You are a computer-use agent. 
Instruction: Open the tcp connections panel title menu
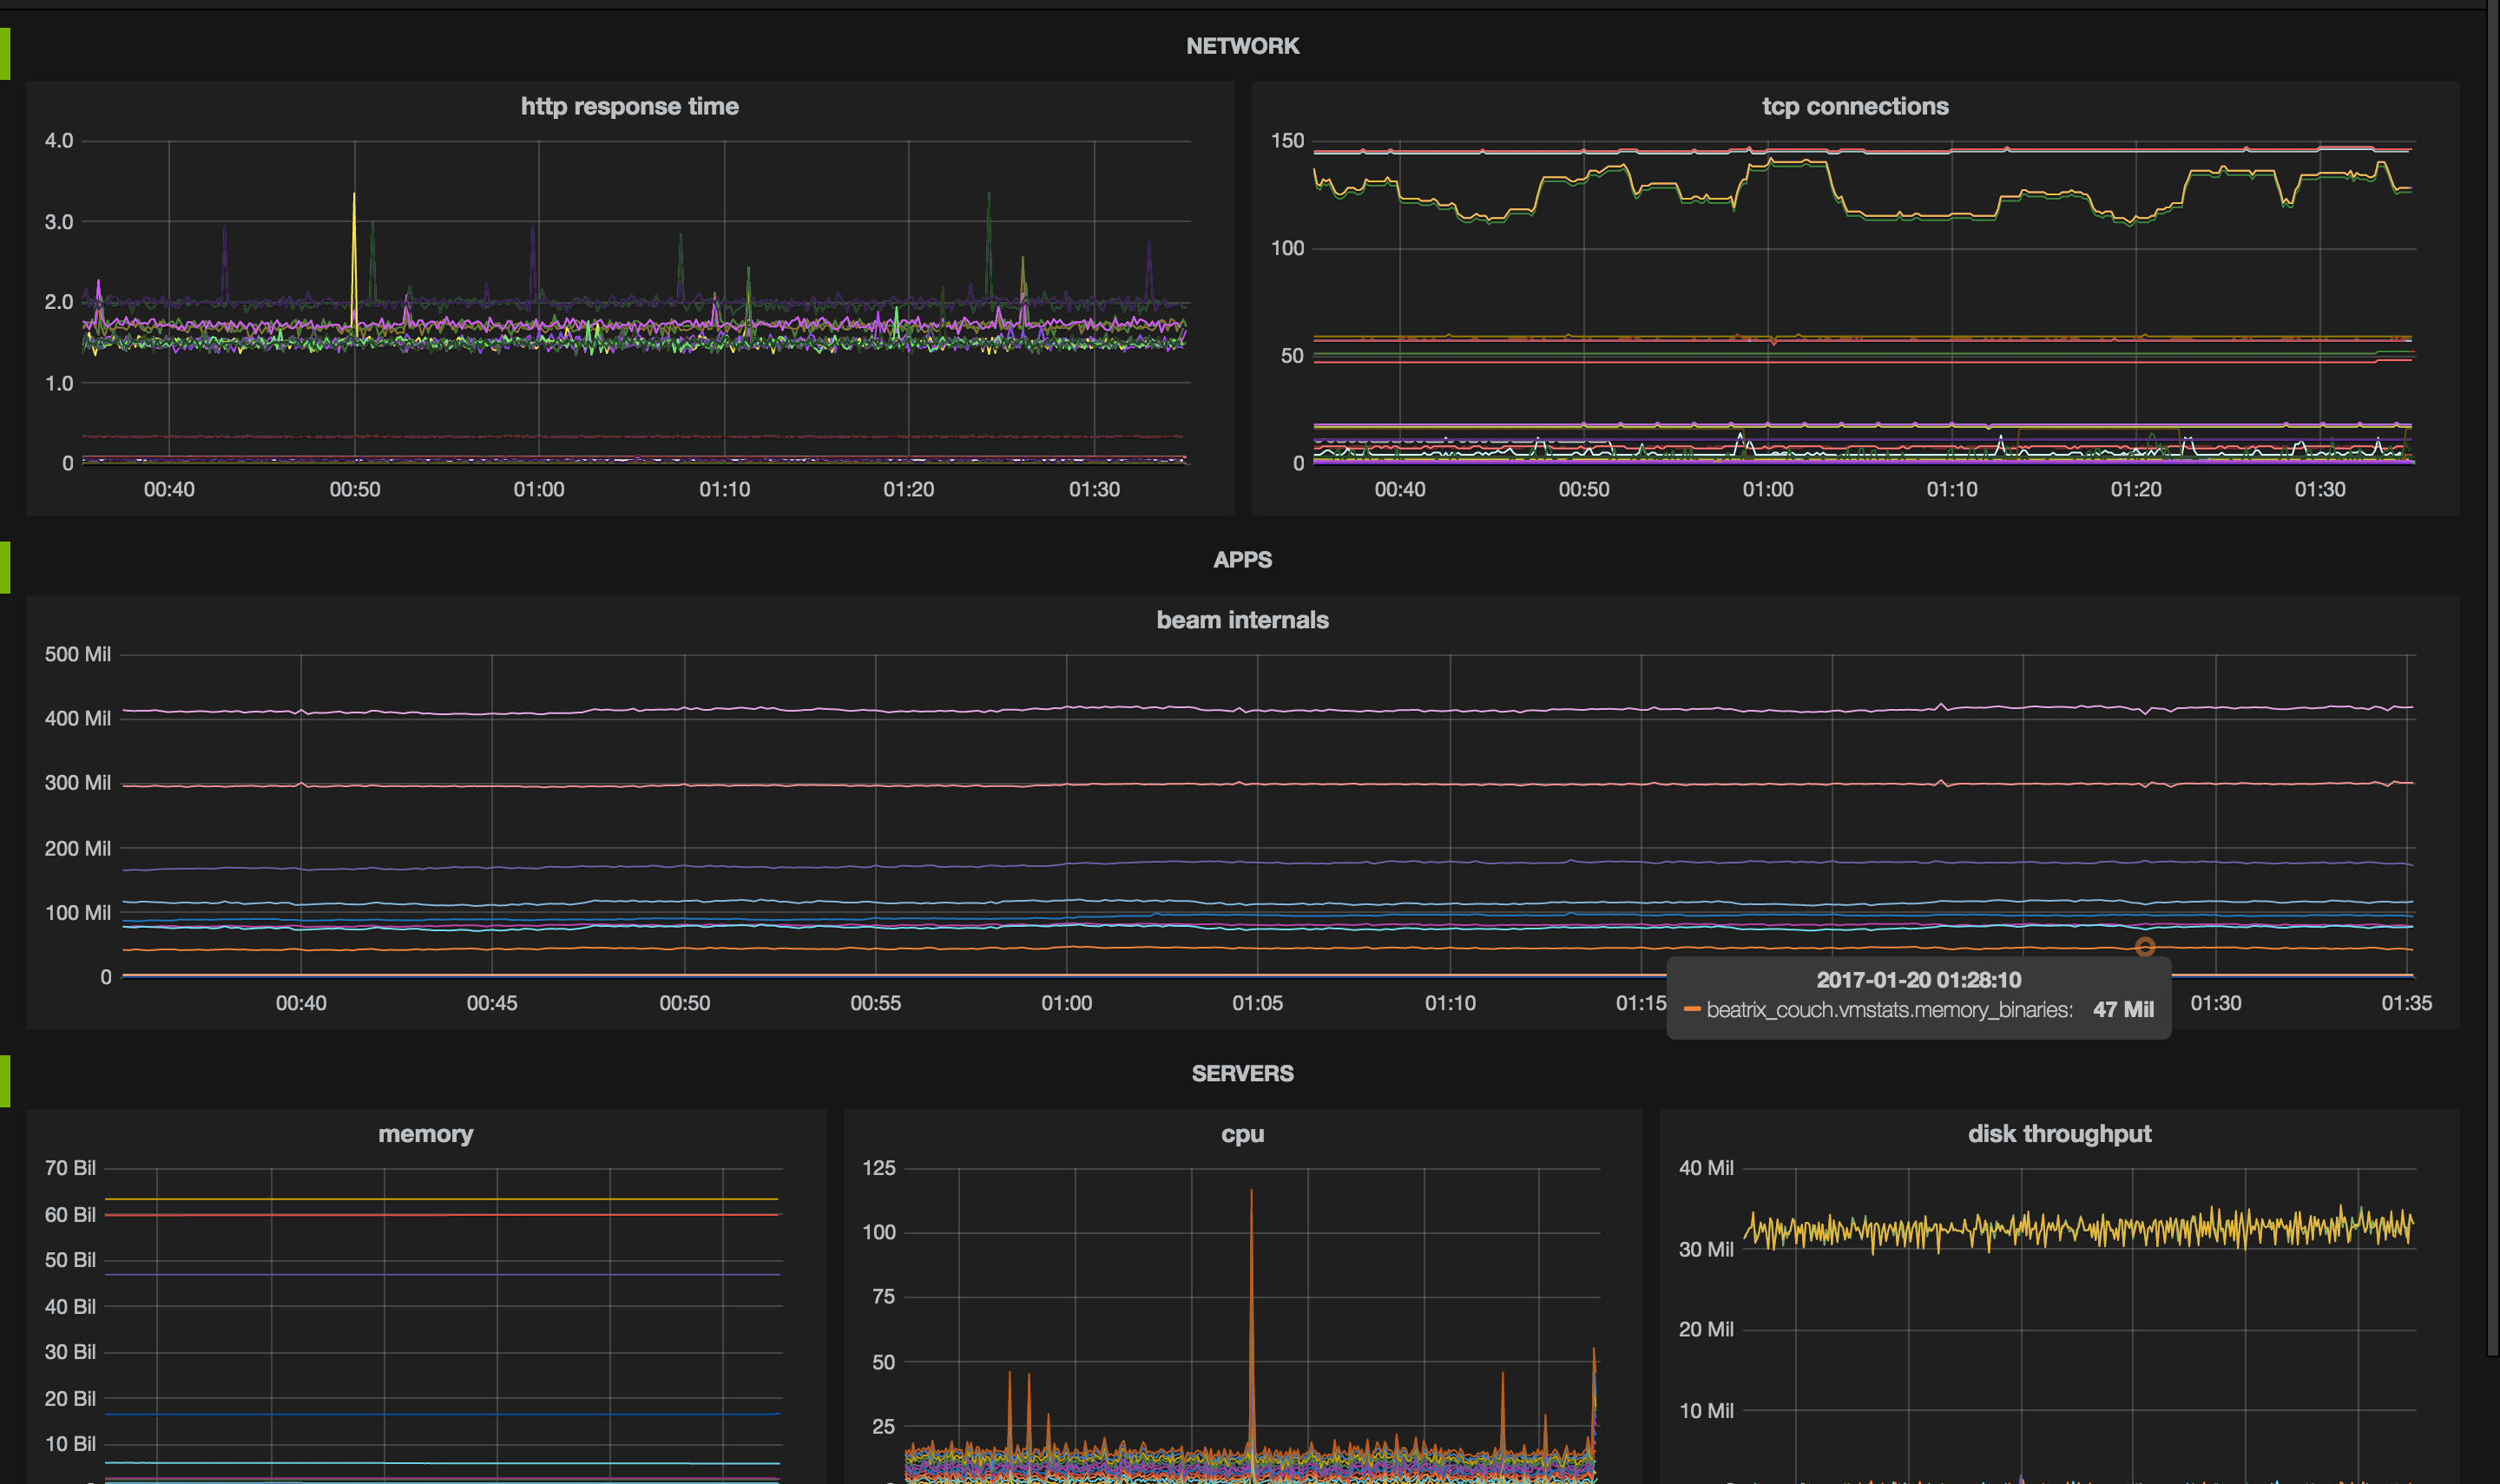(1855, 106)
